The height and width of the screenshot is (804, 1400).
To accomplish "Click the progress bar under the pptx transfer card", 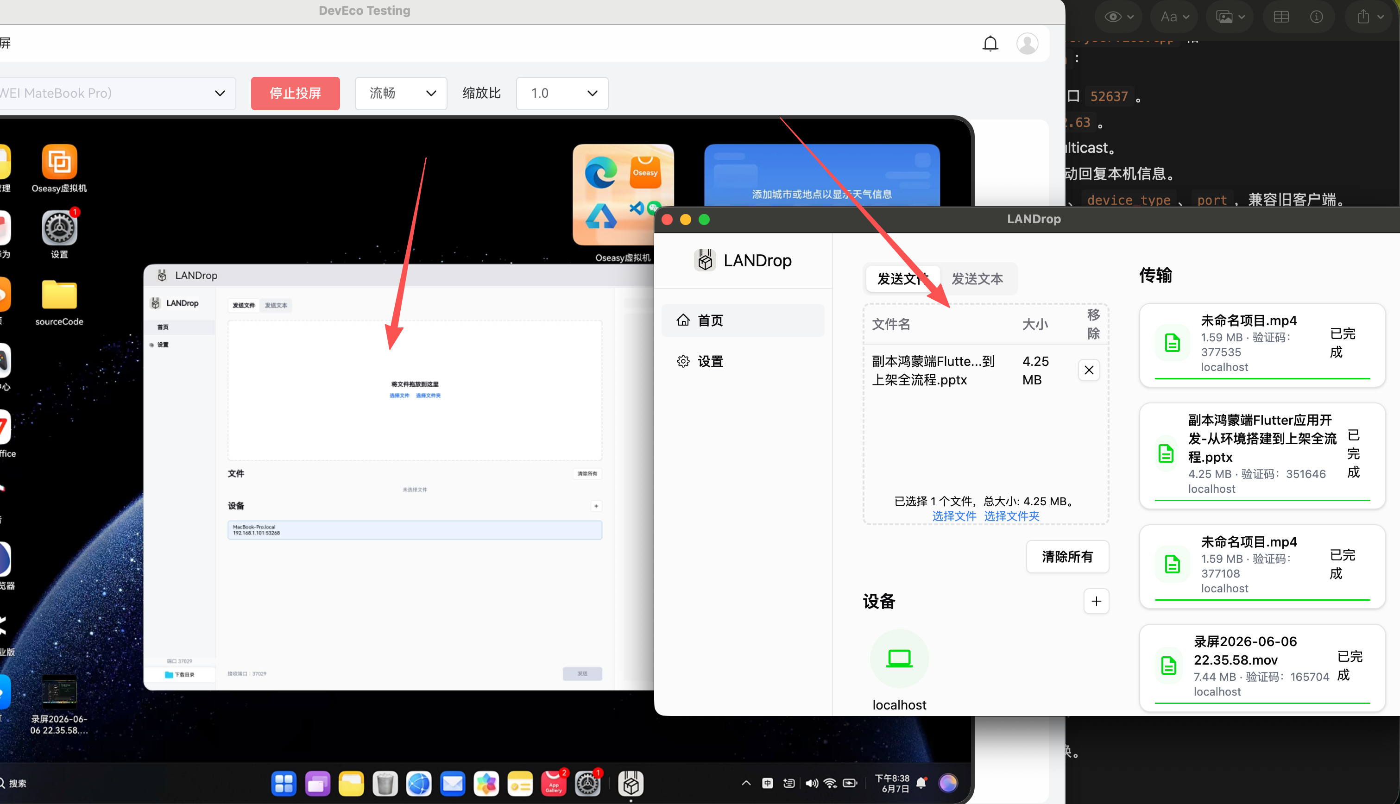I will pyautogui.click(x=1262, y=500).
